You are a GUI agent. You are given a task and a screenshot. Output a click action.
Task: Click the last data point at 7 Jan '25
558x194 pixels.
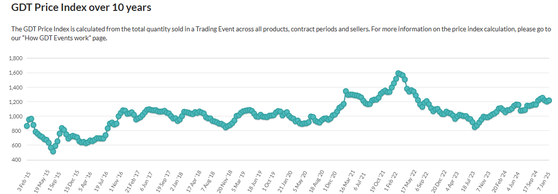click(x=549, y=100)
